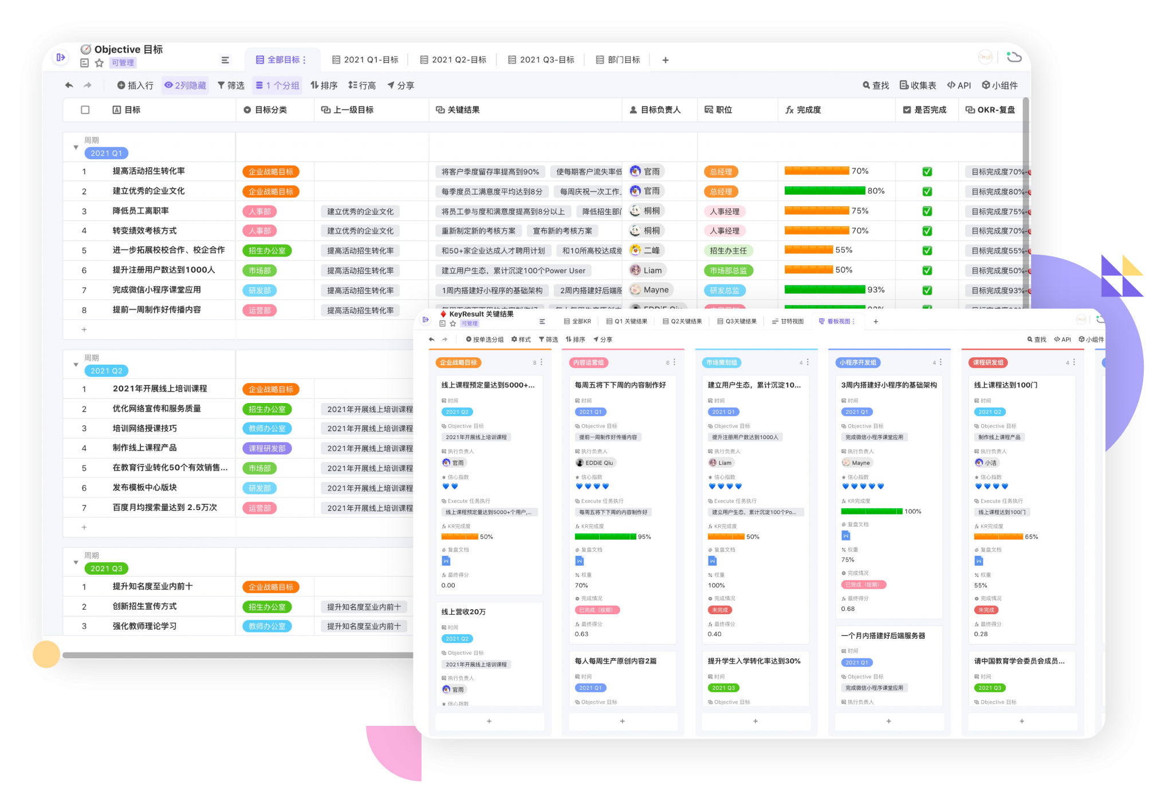Switch to 甘特视图 tab in KeyResult window
Image resolution: width=1173 pixels, height=806 pixels.
(x=788, y=321)
